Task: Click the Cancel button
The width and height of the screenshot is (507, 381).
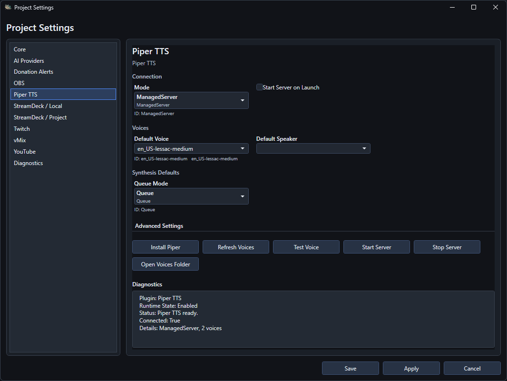Action: click(x=472, y=368)
